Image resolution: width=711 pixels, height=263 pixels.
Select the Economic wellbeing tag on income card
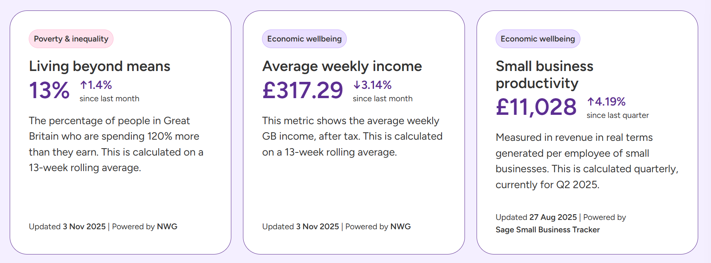[x=304, y=39]
